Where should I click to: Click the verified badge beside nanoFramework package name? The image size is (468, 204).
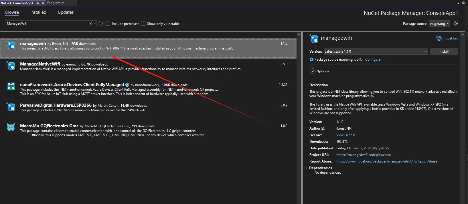[x=127, y=85]
